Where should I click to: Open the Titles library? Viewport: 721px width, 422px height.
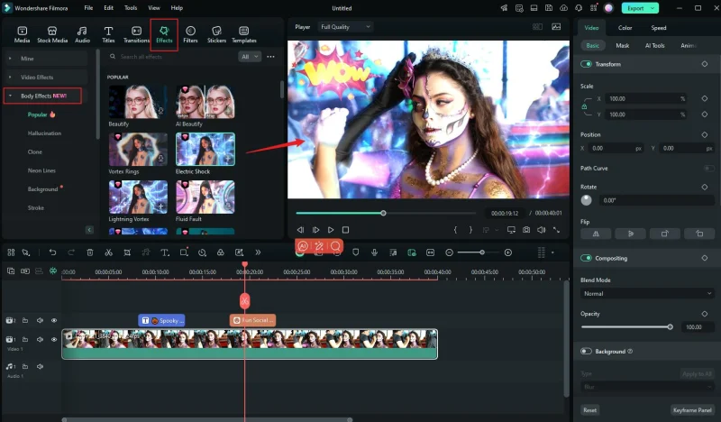pos(108,33)
